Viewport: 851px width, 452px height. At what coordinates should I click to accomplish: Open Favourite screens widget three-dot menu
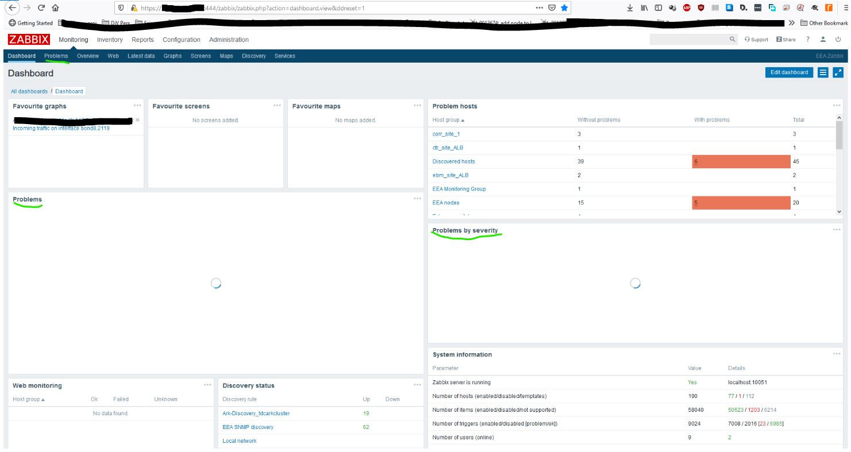coord(278,105)
